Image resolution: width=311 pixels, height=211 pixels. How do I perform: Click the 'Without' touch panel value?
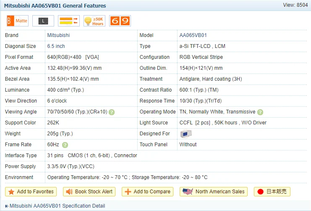188,145
